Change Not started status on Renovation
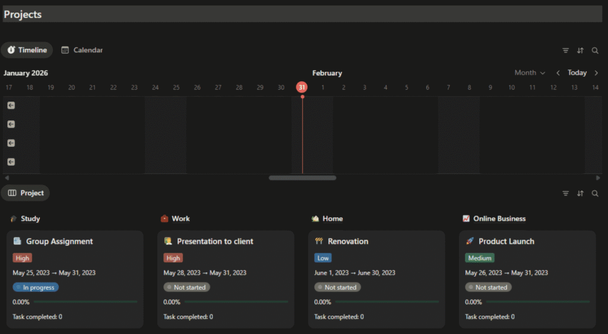This screenshot has height=334, width=608. pyautogui.click(x=337, y=288)
